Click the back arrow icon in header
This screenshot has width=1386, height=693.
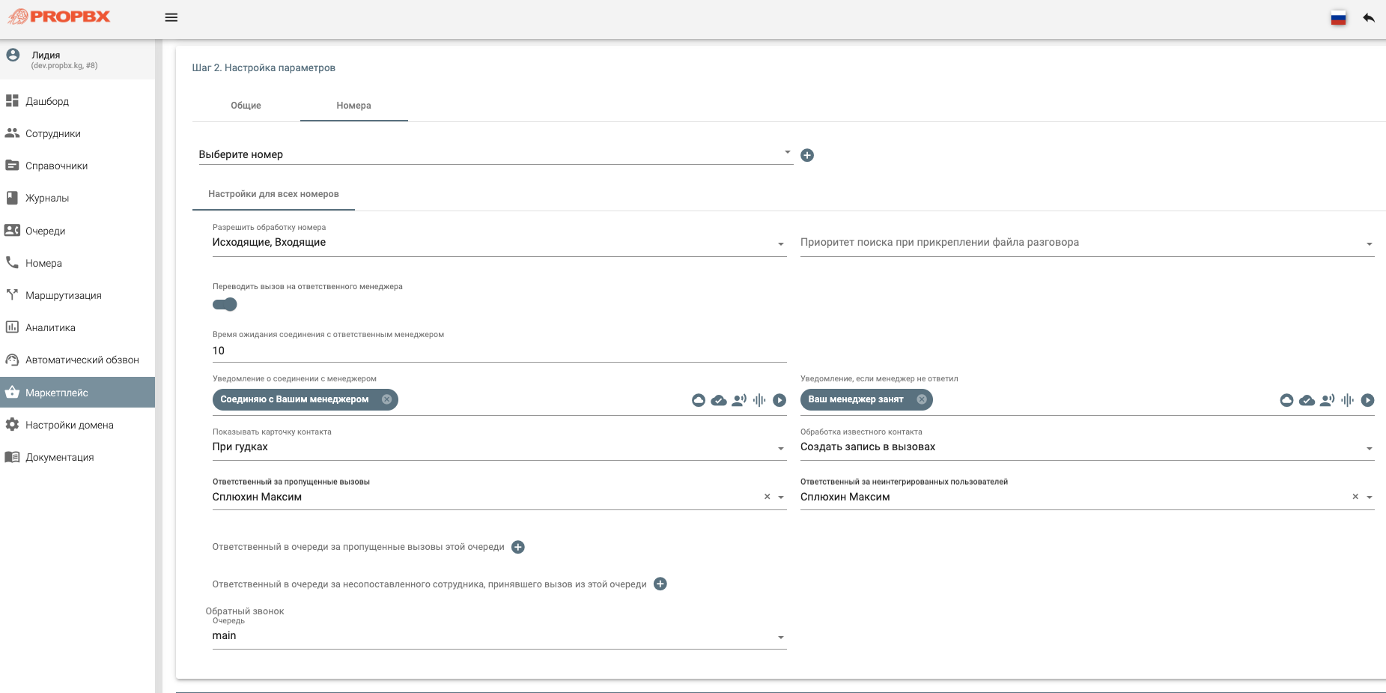(1369, 17)
